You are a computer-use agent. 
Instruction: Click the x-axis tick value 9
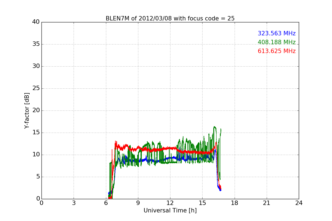138,203
